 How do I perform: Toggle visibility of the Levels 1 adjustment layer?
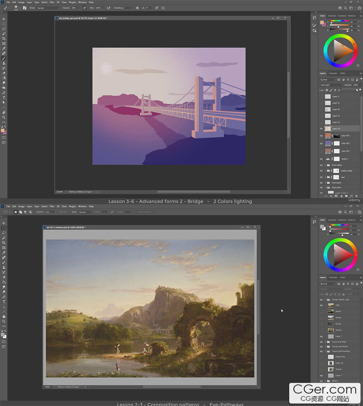click(321, 159)
